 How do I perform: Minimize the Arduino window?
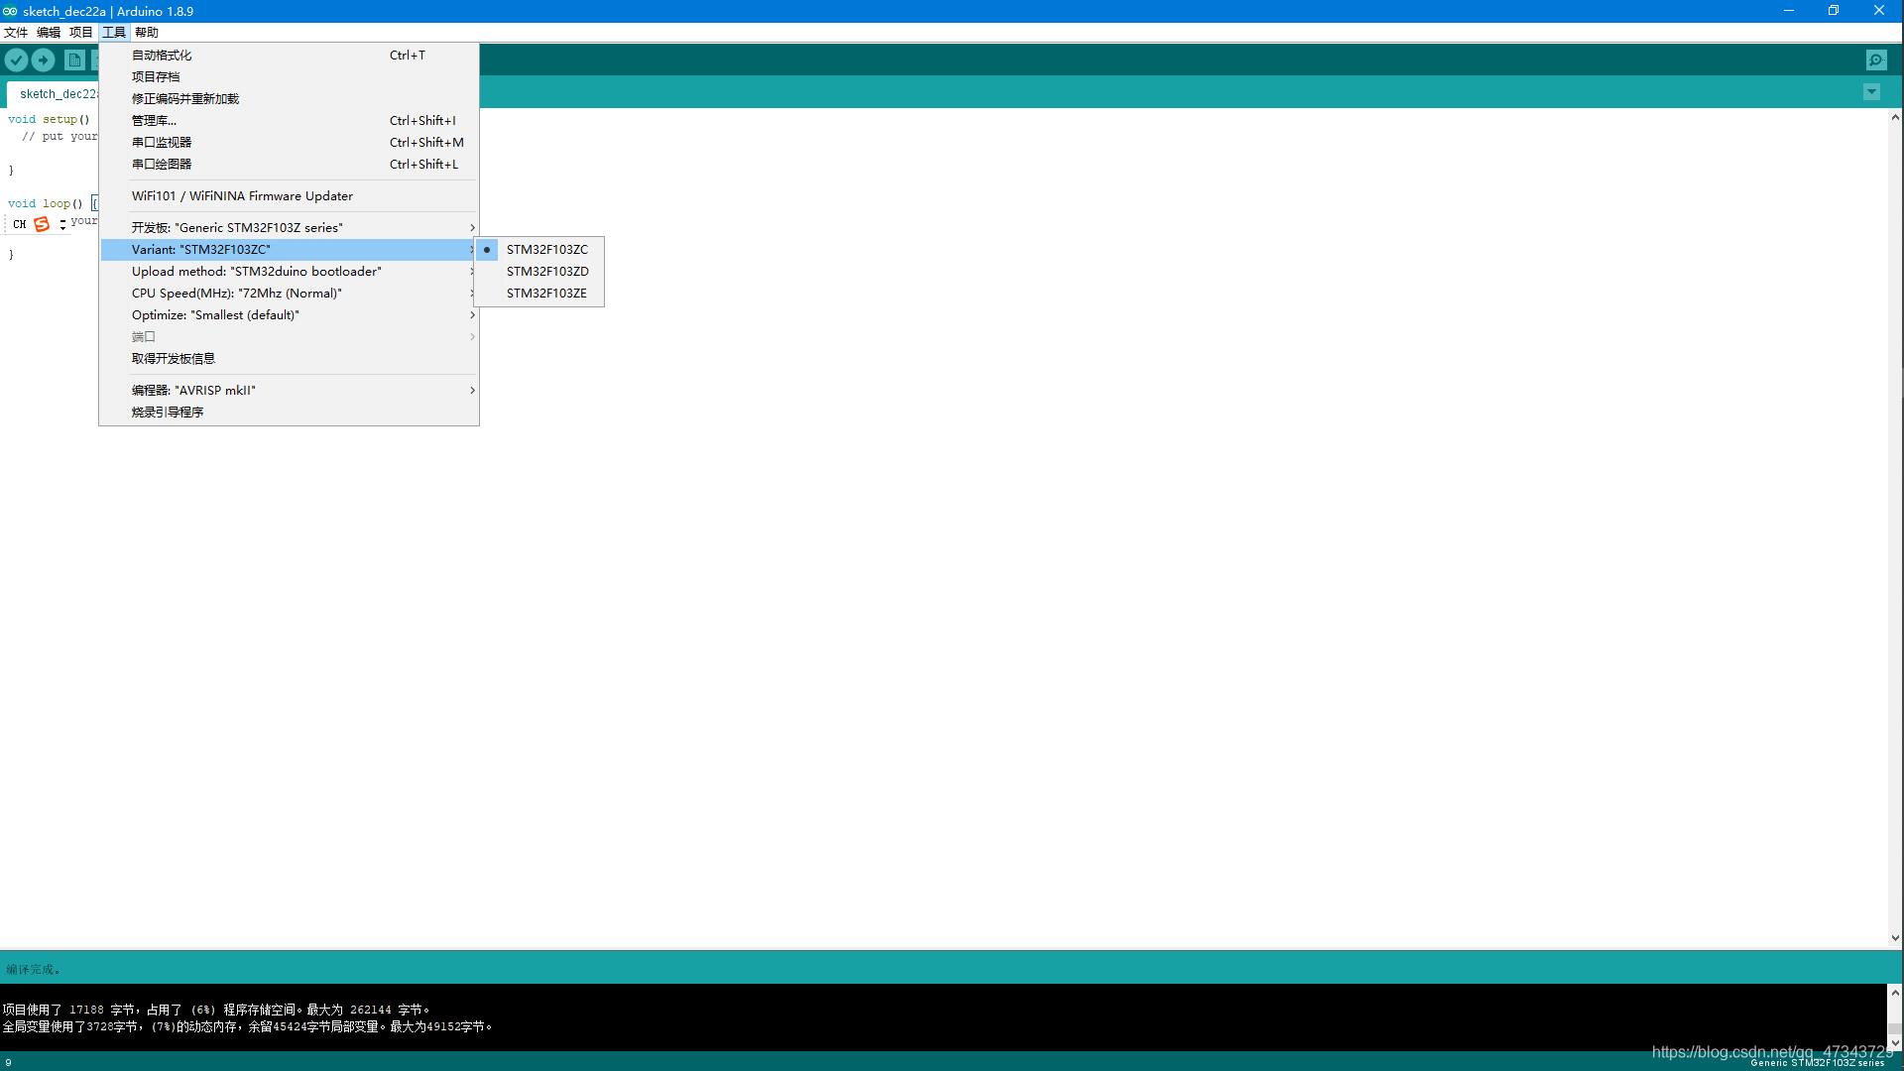coord(1789,11)
